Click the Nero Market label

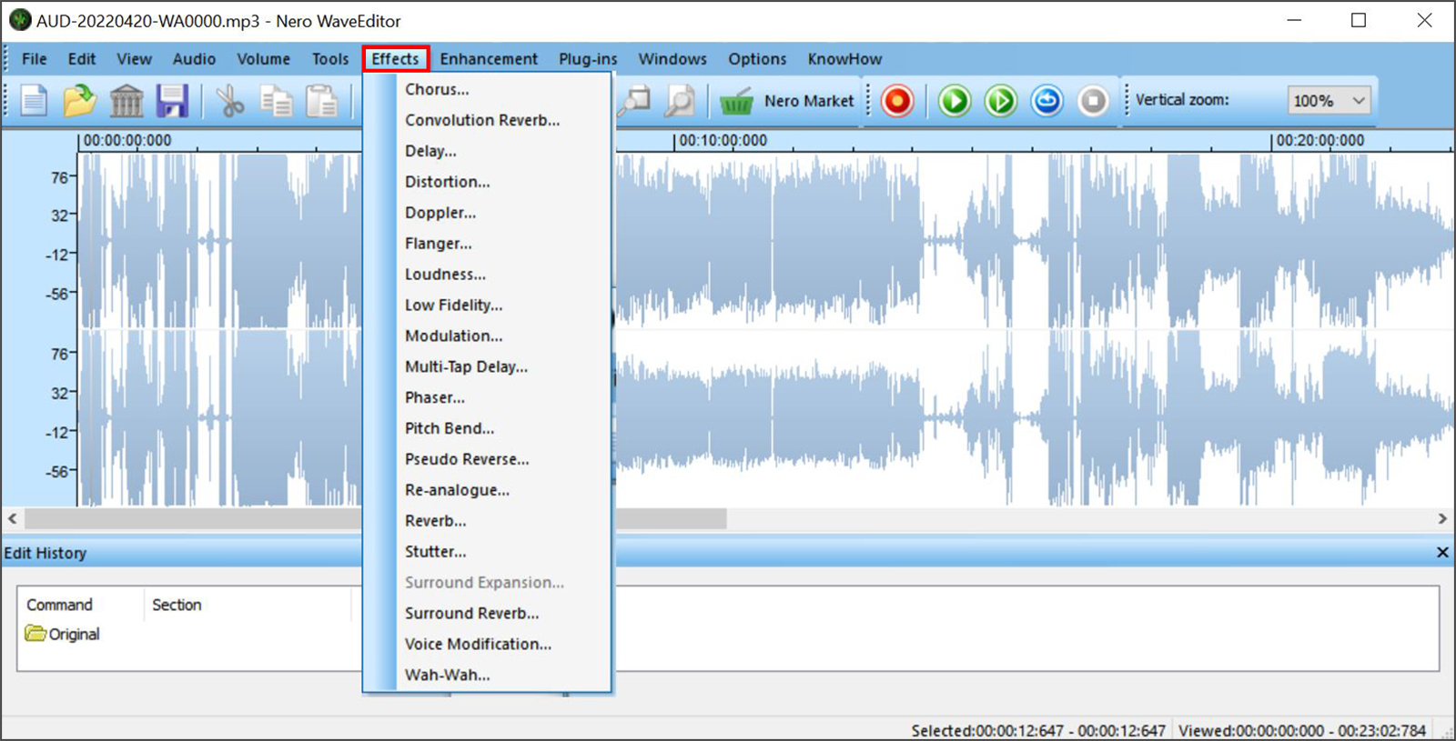tap(809, 101)
